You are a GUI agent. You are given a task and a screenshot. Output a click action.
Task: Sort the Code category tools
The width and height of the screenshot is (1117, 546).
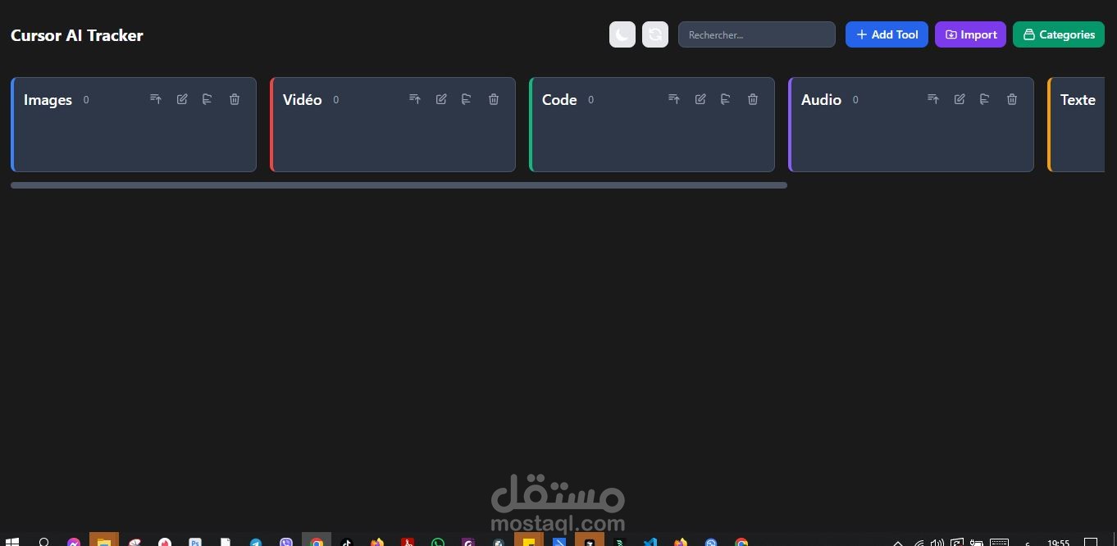tap(674, 99)
